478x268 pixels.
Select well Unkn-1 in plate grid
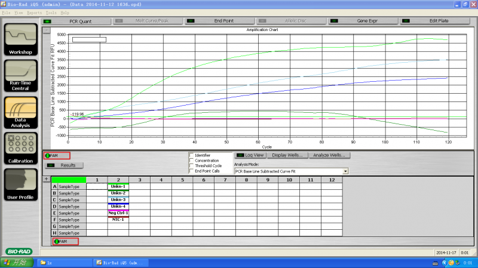coord(118,186)
